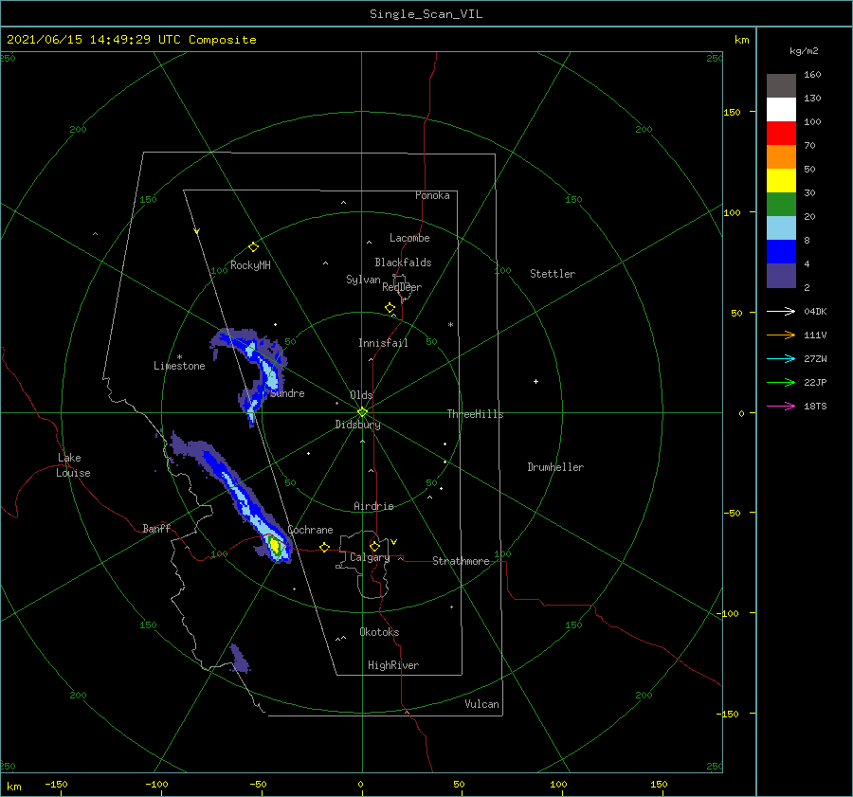Select the light blue 8-20 color swatch
The image size is (853, 797).
coord(781,228)
